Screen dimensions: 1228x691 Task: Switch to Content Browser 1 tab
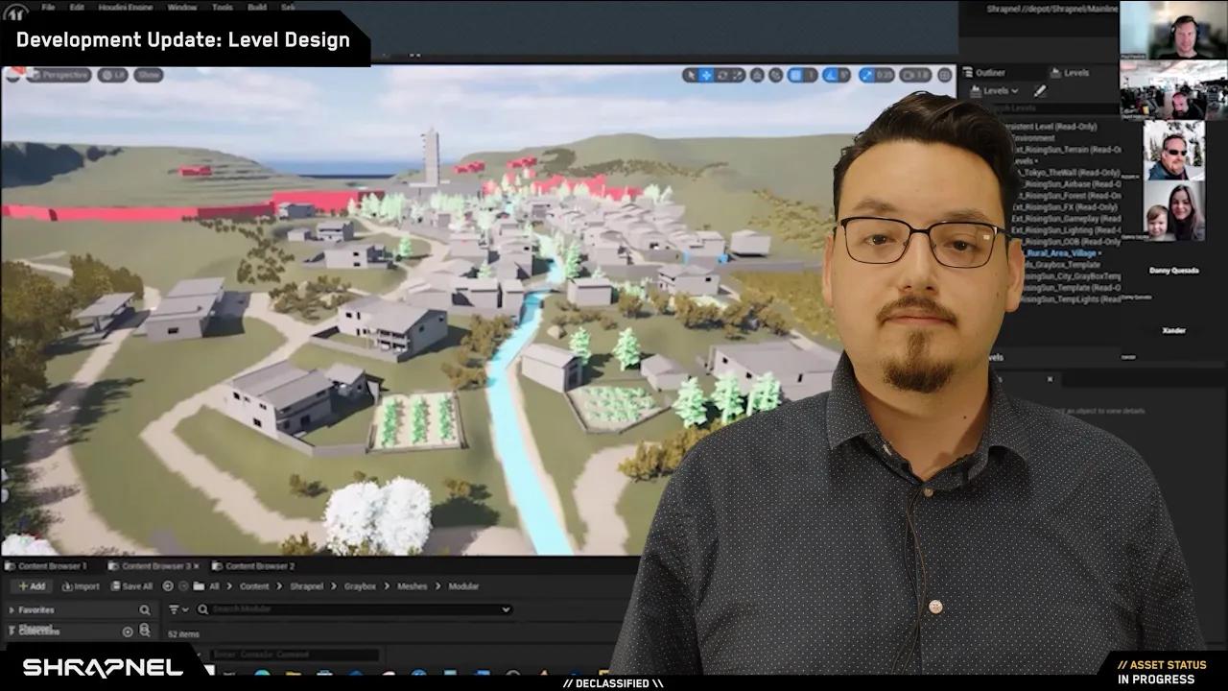[46, 566]
